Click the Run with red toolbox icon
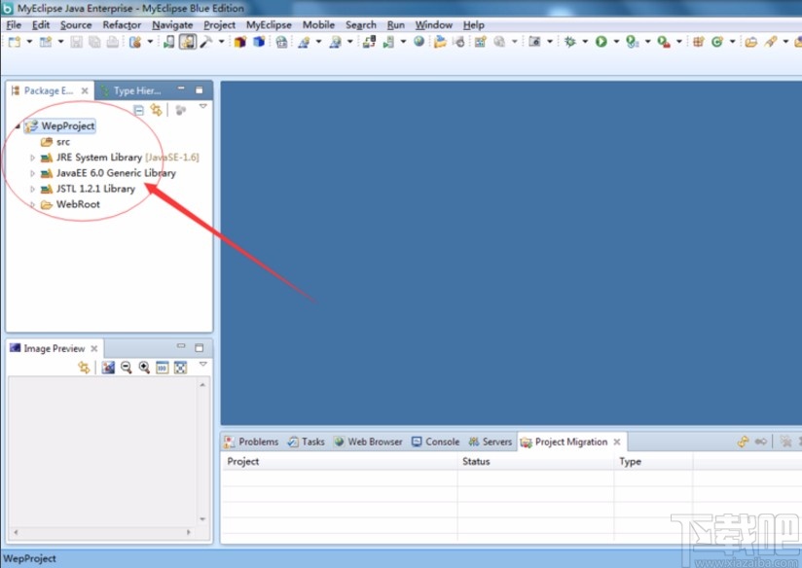This screenshot has width=802, height=568. [664, 42]
